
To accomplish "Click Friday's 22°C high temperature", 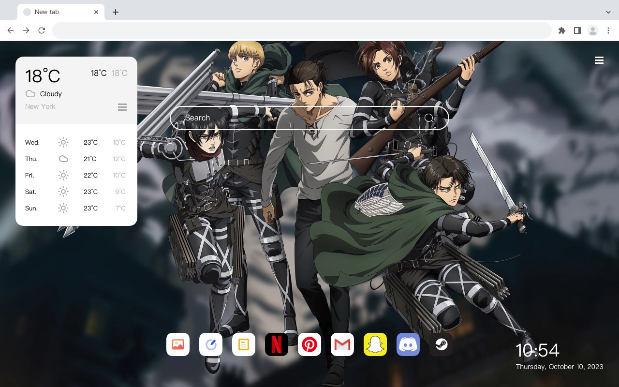I will point(90,175).
